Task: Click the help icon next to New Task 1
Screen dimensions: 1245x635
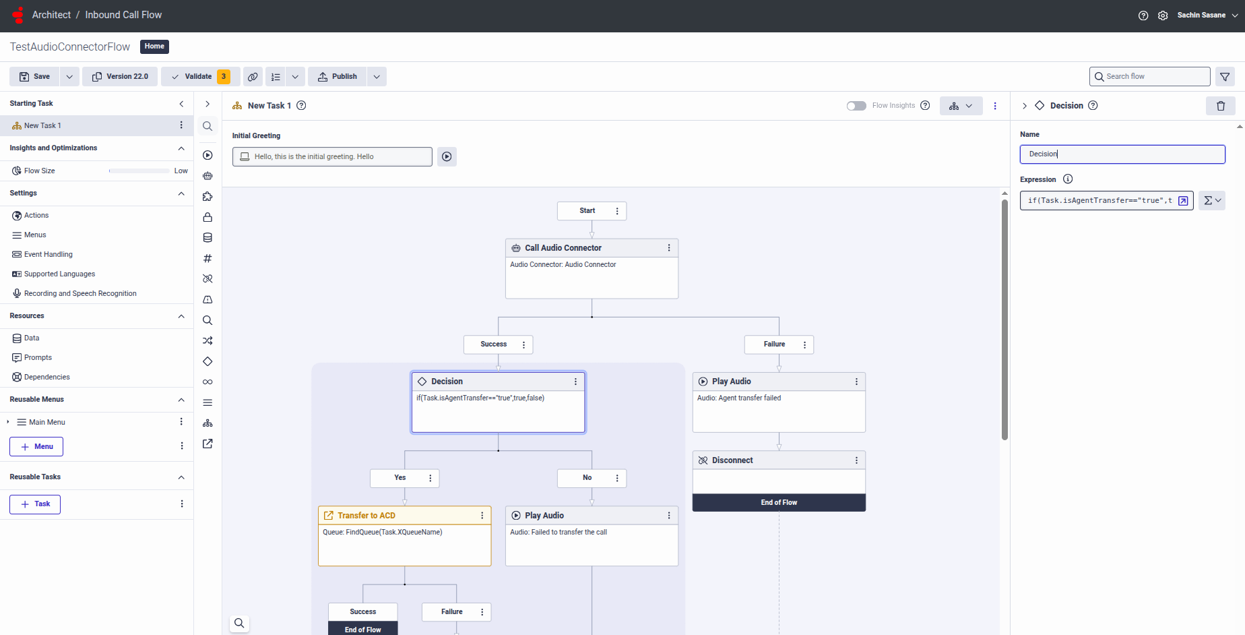Action: pos(301,105)
